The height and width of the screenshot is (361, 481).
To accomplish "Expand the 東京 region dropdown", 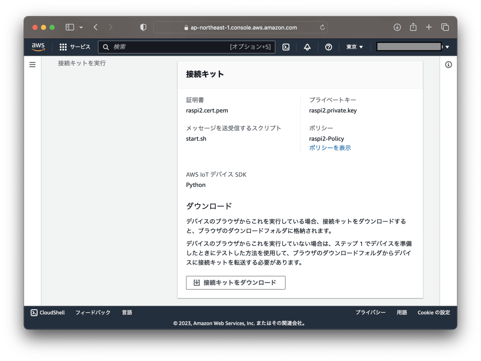I will pos(355,47).
